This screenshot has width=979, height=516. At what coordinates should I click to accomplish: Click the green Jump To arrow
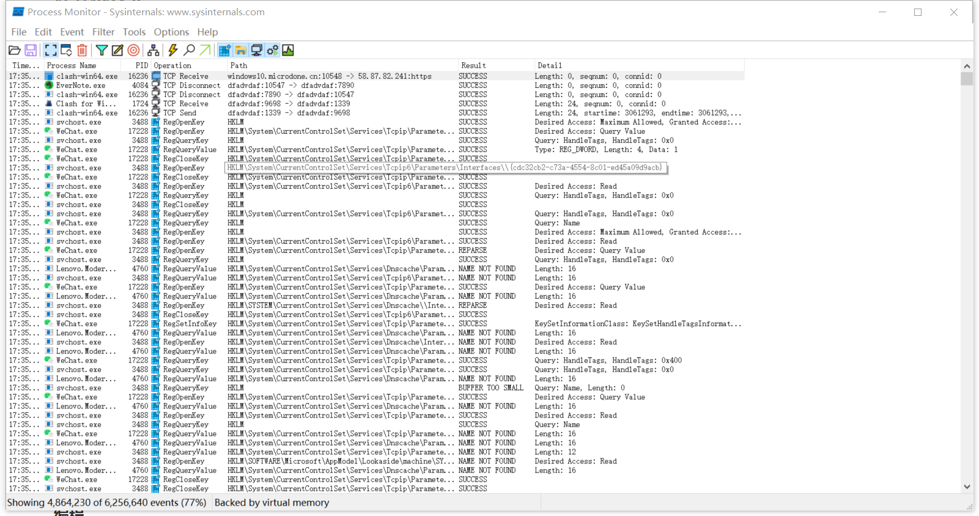(205, 50)
